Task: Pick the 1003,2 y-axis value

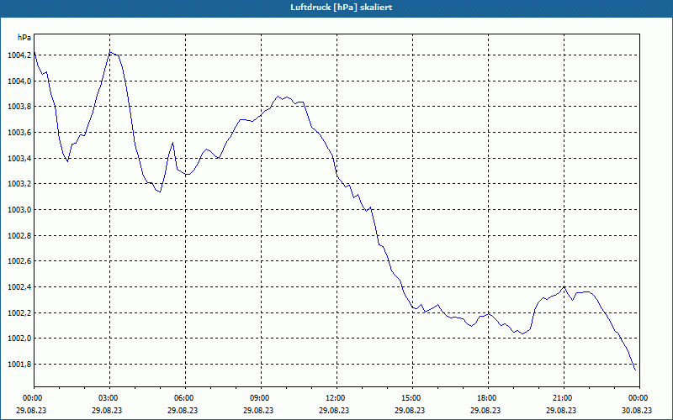Action: click(19, 184)
